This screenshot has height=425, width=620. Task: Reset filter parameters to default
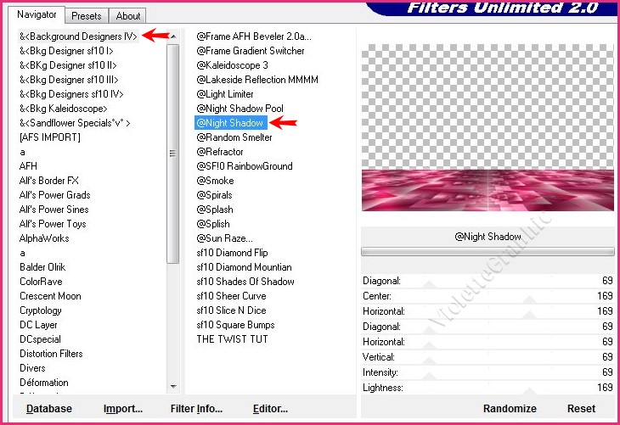click(581, 408)
